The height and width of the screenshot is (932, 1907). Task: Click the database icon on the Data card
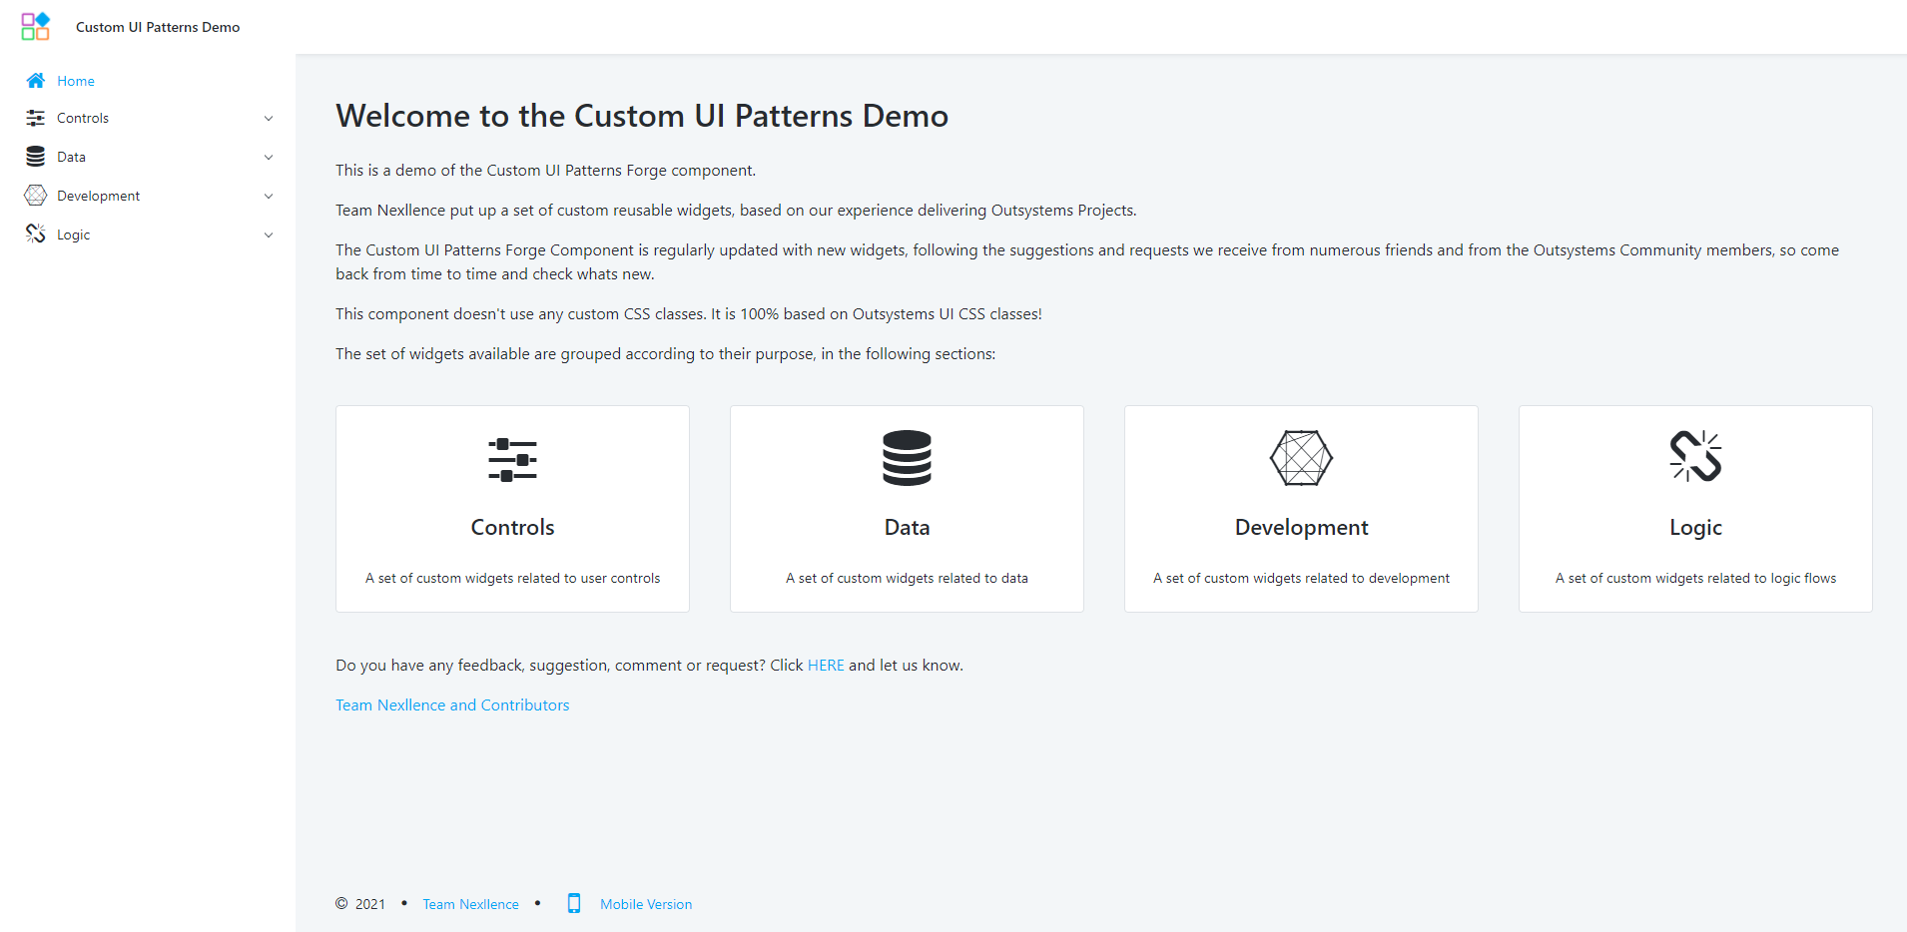pos(906,459)
